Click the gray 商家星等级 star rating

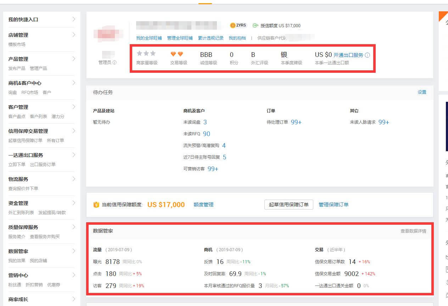pos(146,53)
